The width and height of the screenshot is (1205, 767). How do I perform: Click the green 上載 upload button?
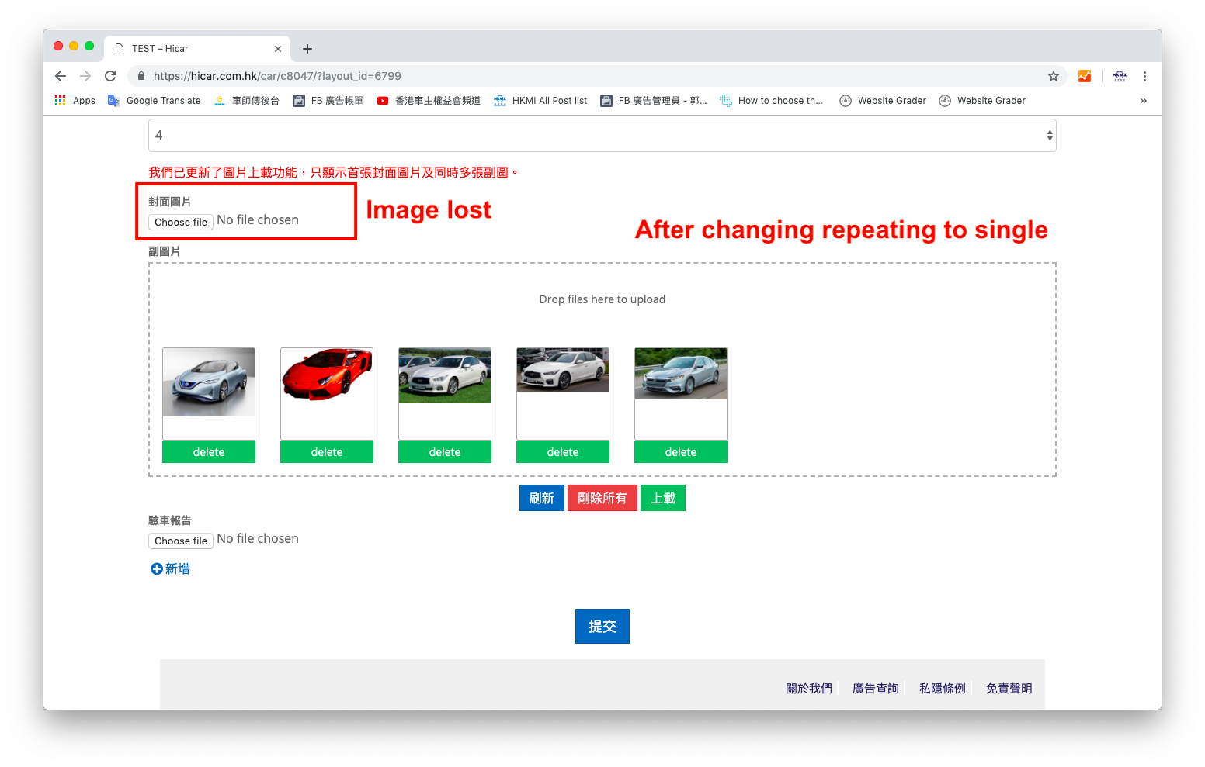click(662, 498)
